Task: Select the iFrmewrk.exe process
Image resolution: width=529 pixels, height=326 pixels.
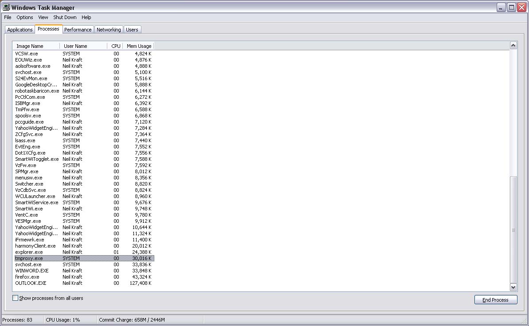Action: (84, 240)
